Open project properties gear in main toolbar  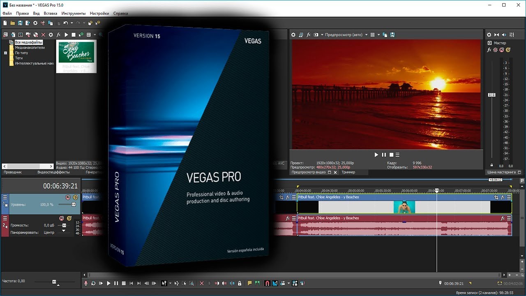pyautogui.click(x=35, y=23)
